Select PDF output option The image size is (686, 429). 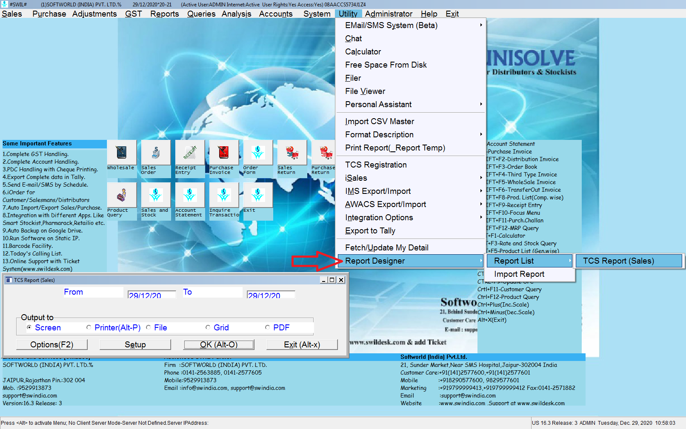pyautogui.click(x=267, y=327)
